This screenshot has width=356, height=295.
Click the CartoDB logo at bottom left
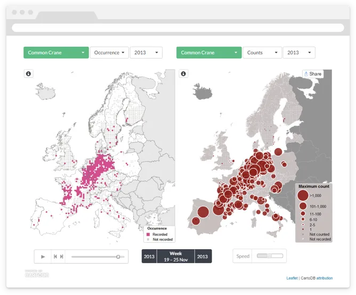(36, 274)
